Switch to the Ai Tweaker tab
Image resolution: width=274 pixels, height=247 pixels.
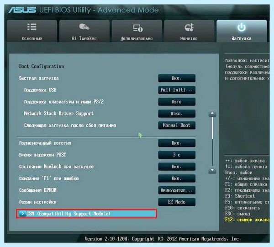pos(84,31)
